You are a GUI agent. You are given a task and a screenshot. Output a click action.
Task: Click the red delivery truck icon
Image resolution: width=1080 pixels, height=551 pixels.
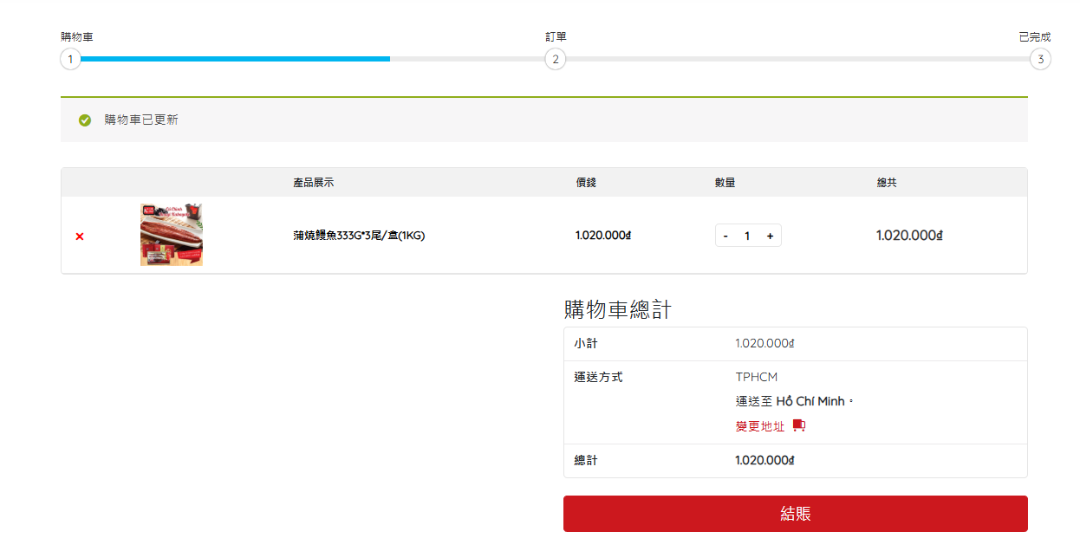tap(799, 425)
